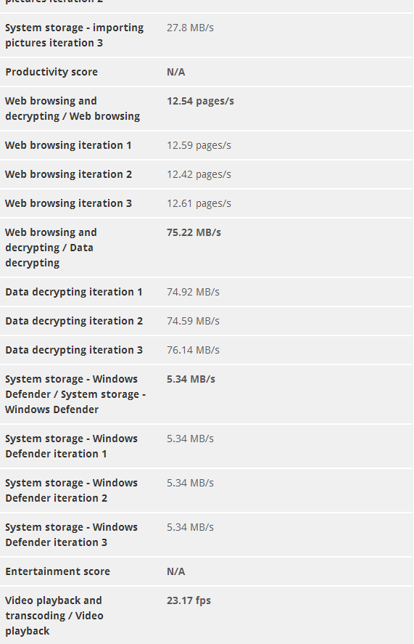
Task: Select the 27.8 MB/s importing pictures value
Action: 190,28
